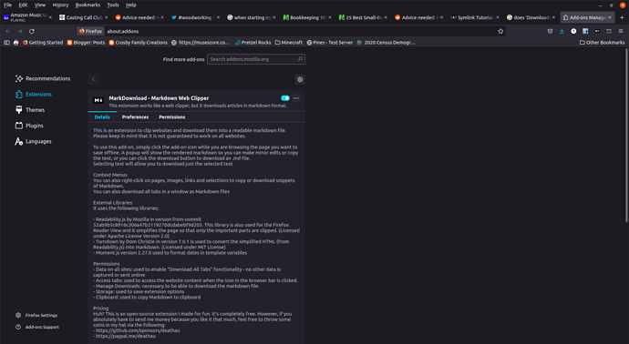Switch to the Permissions tab
This screenshot has height=344, width=629.
[172, 116]
